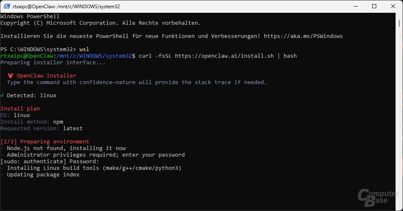Image resolution: width=403 pixels, height=211 pixels.
Task: Click the scrollbar track below the thumb
Action: [399, 116]
